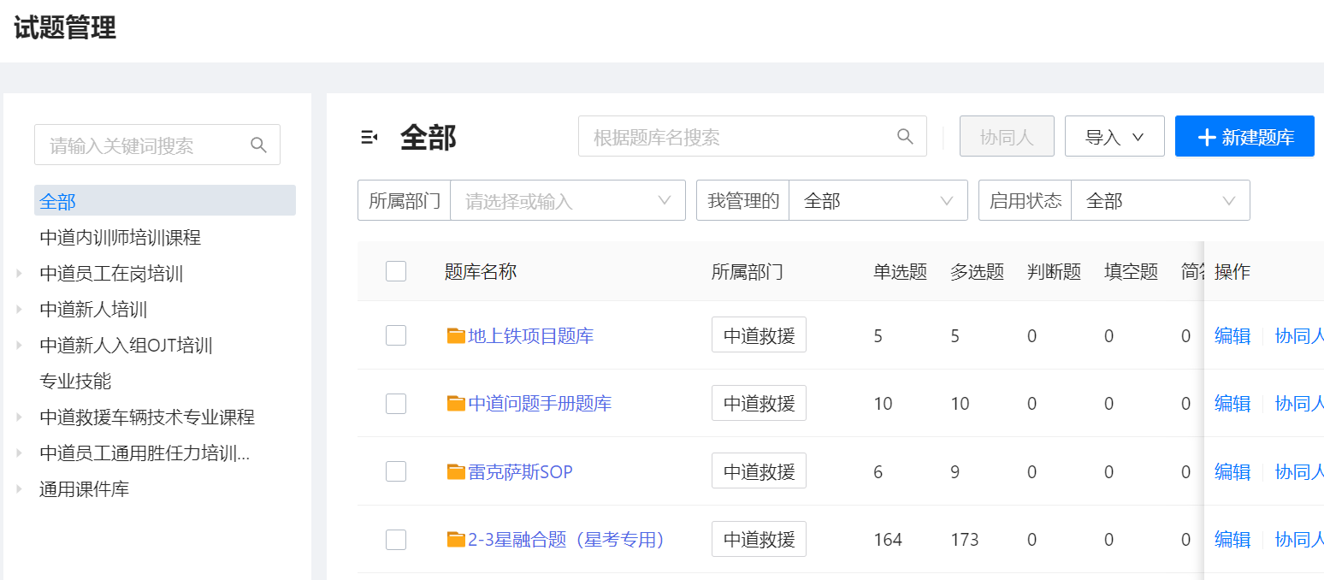Expand the 中道员工在岗培训 tree node
The width and height of the screenshot is (1324, 580).
[19, 274]
